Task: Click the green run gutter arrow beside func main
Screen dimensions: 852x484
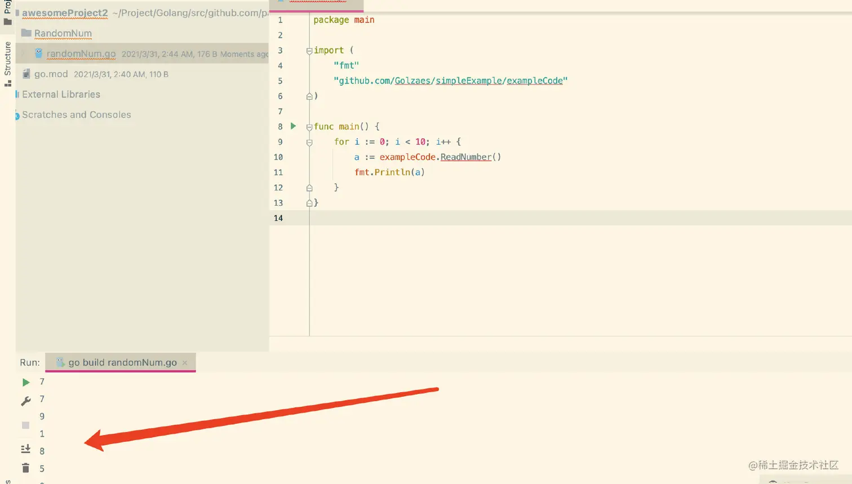Action: tap(293, 126)
